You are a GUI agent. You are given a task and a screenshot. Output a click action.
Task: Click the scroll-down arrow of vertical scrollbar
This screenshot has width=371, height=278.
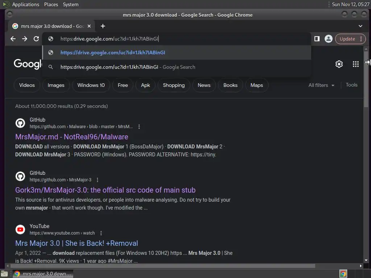366,260
